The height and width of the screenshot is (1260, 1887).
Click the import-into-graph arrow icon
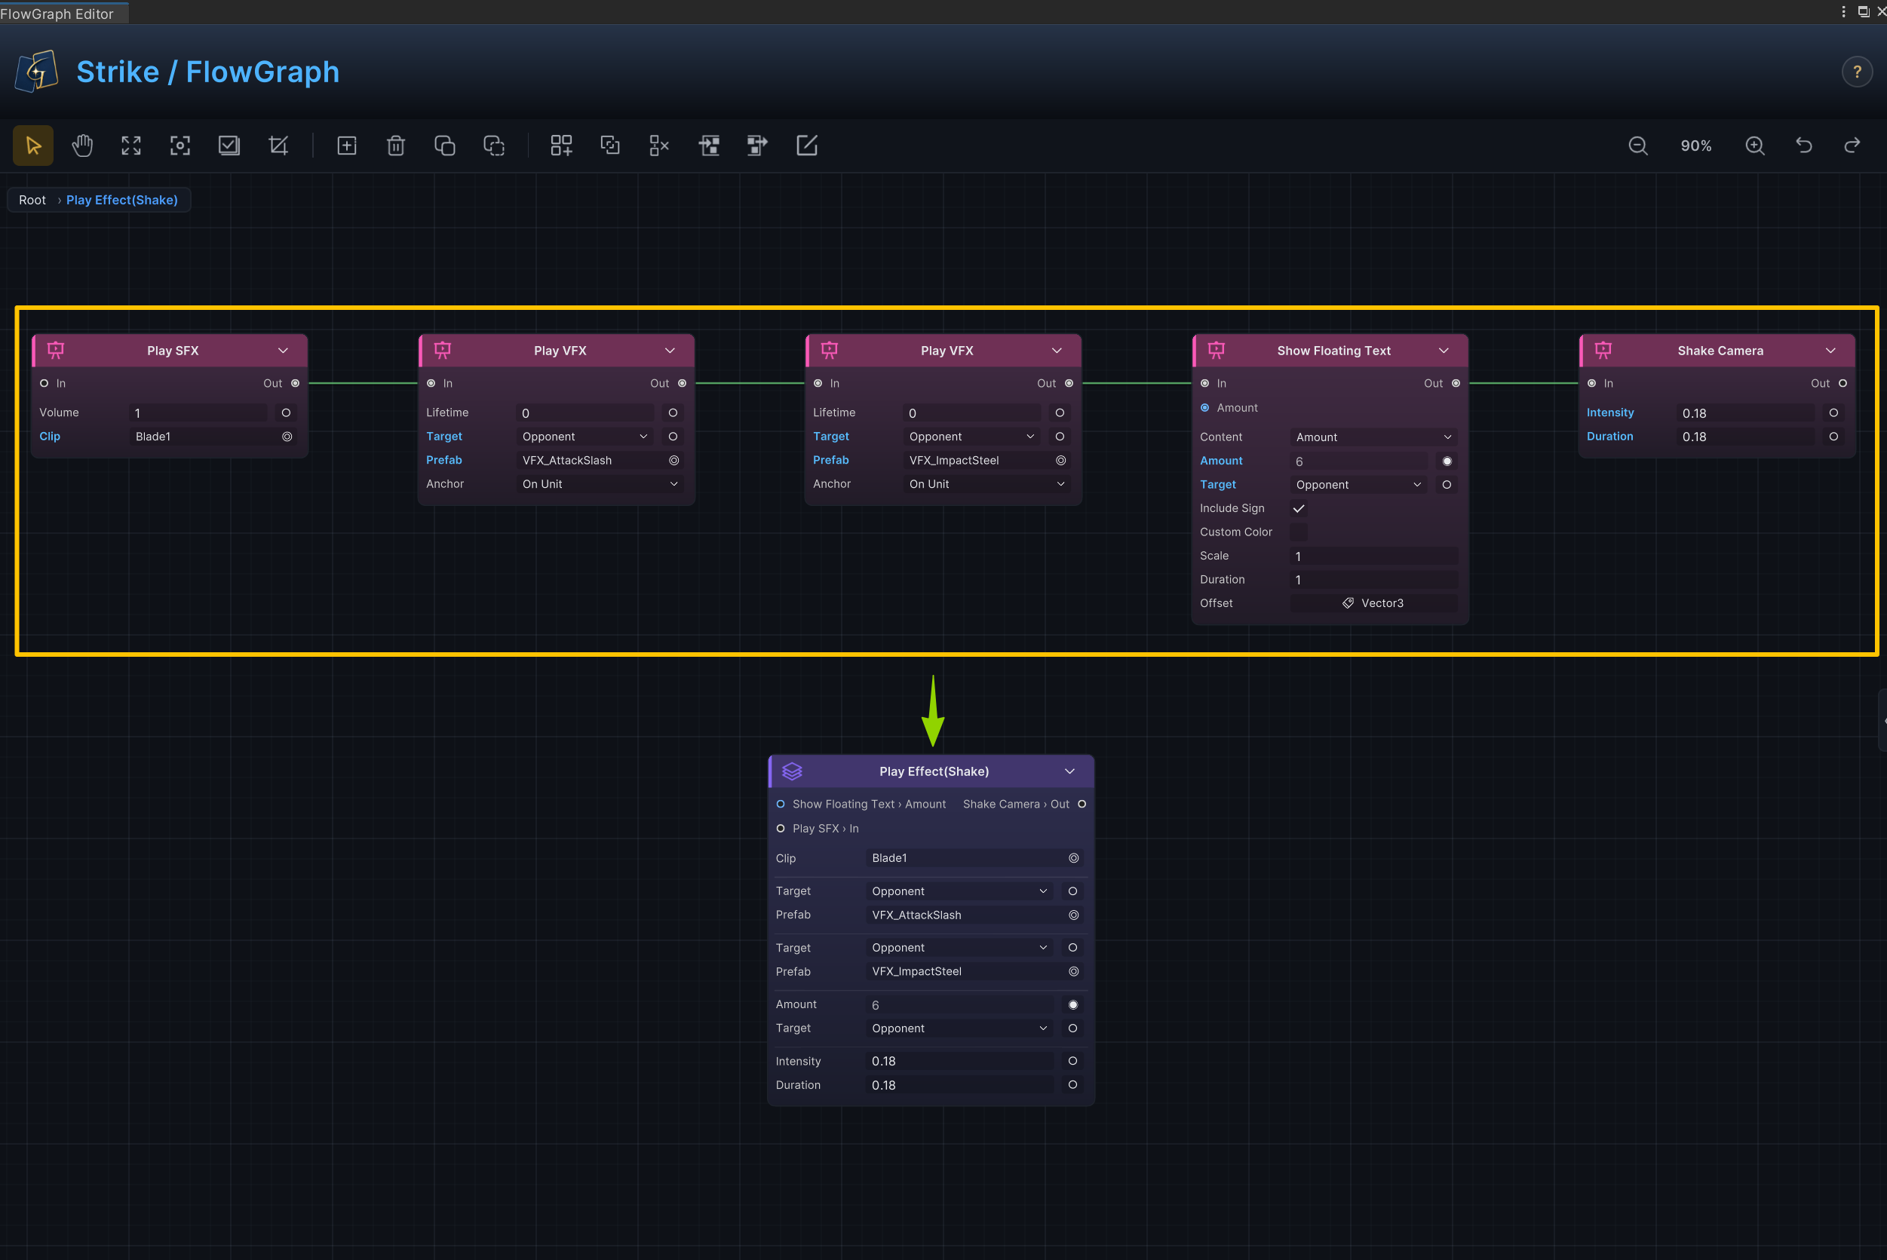(709, 146)
